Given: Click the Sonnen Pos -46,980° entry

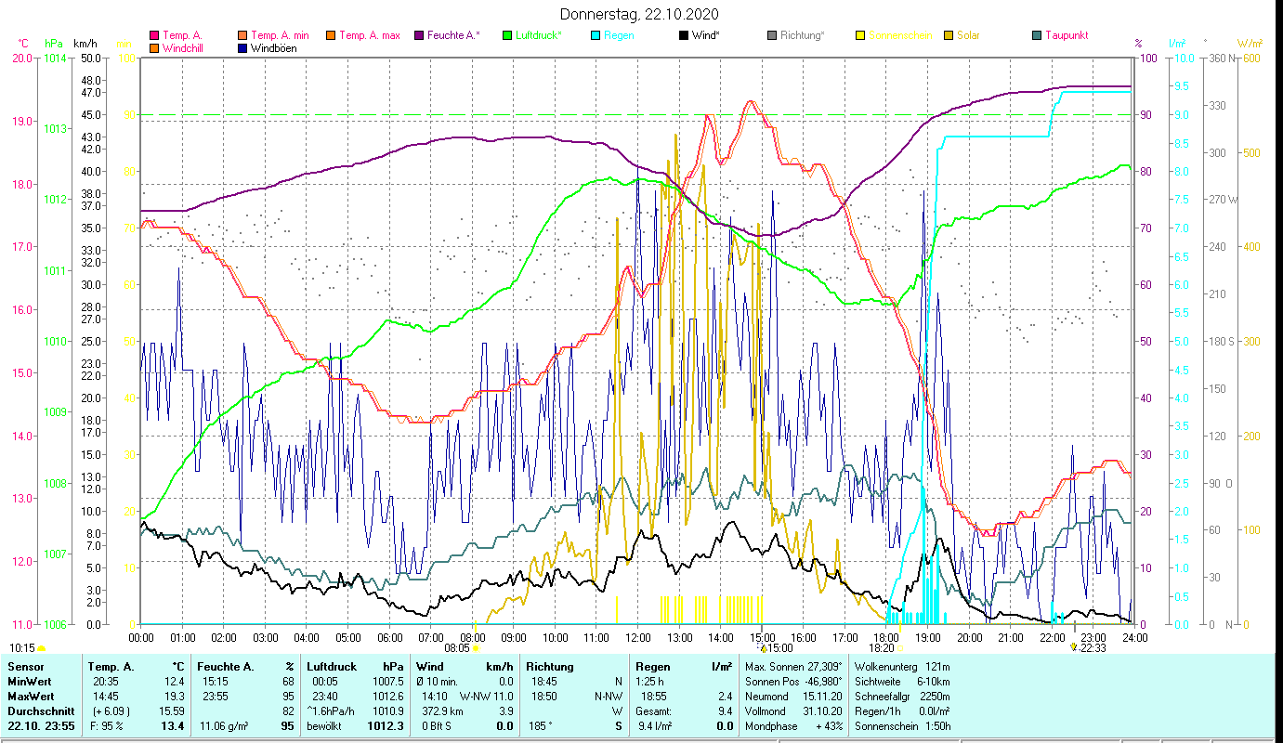Looking at the screenshot, I should [795, 681].
